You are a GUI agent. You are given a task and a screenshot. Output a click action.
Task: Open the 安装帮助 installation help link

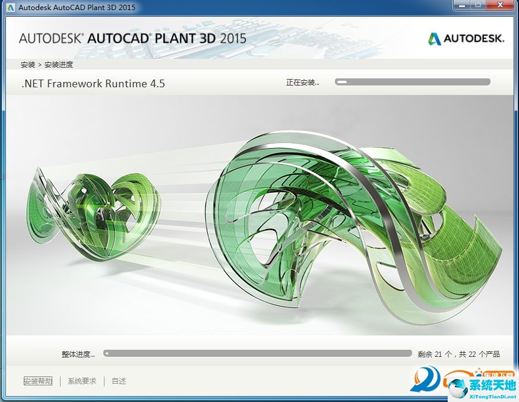(x=37, y=381)
